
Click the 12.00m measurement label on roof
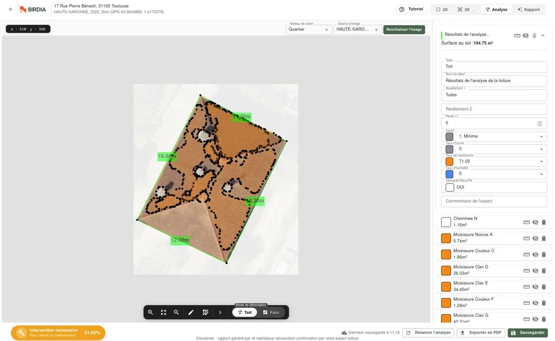tap(180, 240)
